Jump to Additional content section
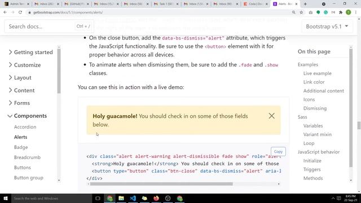 click(323, 91)
